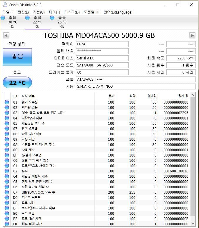Click the blue 좋음 health status button
The height and width of the screenshot is (228, 199).
tap(17, 57)
